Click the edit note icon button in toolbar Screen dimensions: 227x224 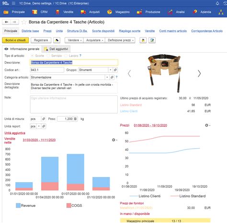click(x=152, y=40)
